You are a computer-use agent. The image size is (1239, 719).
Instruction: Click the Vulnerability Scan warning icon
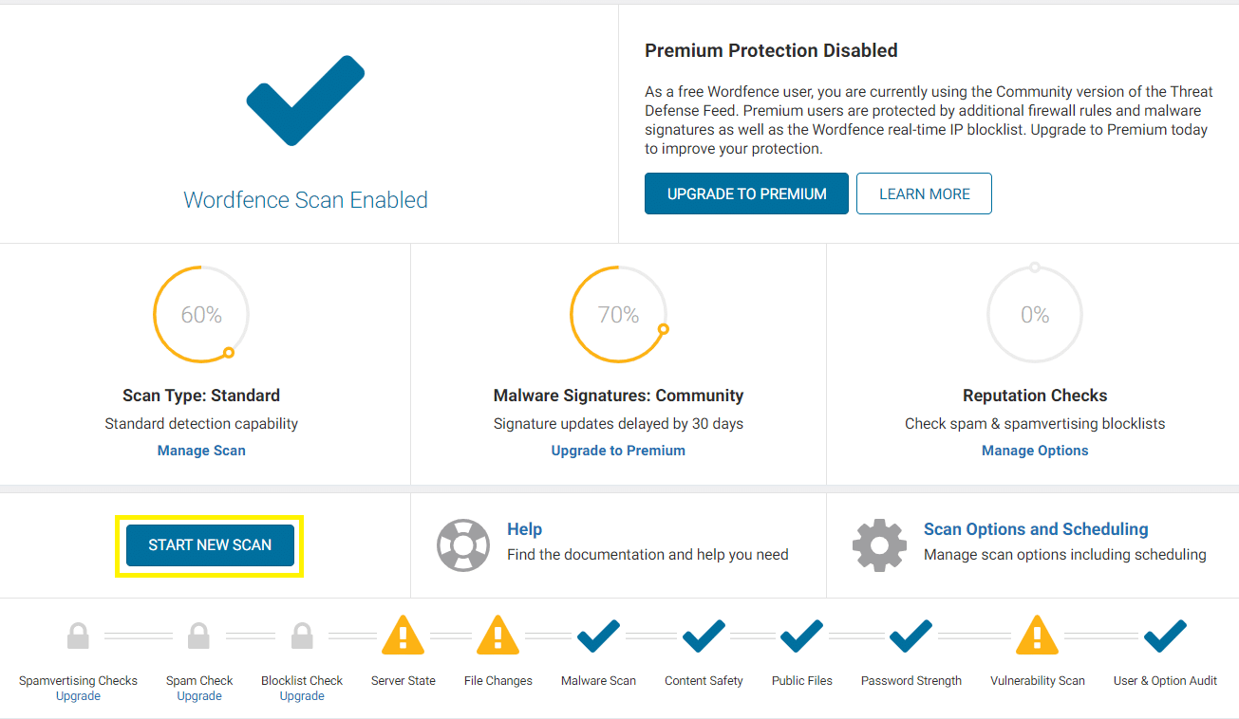[1037, 636]
